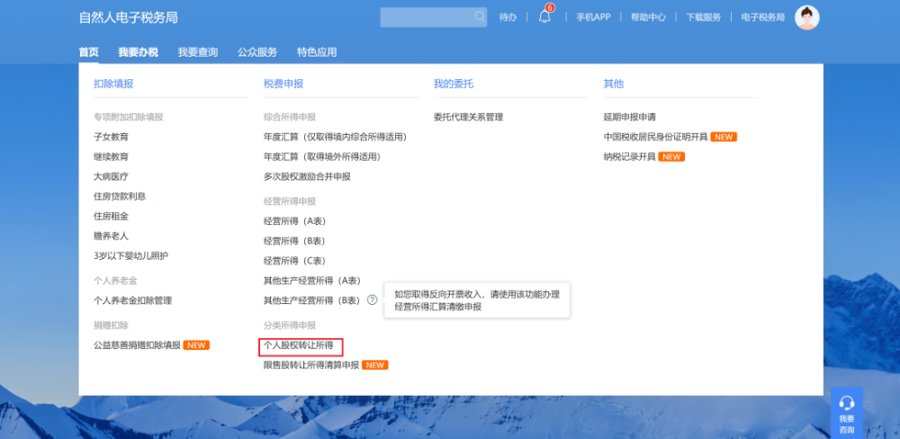Open the 特色应用 menu
Screen dimensions: 900x439
coord(317,52)
